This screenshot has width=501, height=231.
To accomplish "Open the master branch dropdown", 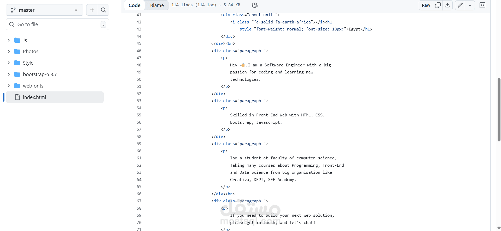I will 44,10.
